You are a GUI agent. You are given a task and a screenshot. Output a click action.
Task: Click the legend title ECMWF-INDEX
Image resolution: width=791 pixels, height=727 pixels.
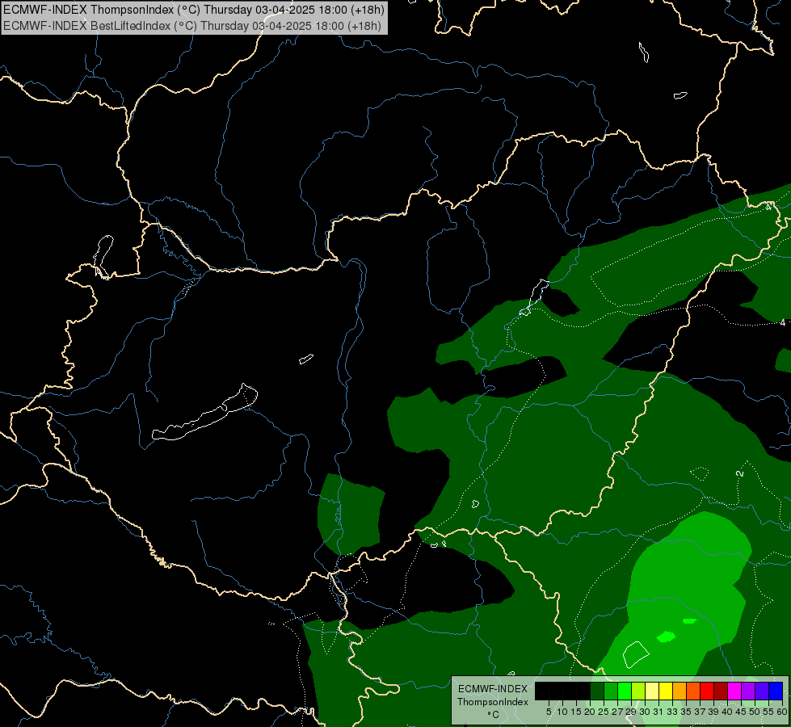[x=492, y=689]
